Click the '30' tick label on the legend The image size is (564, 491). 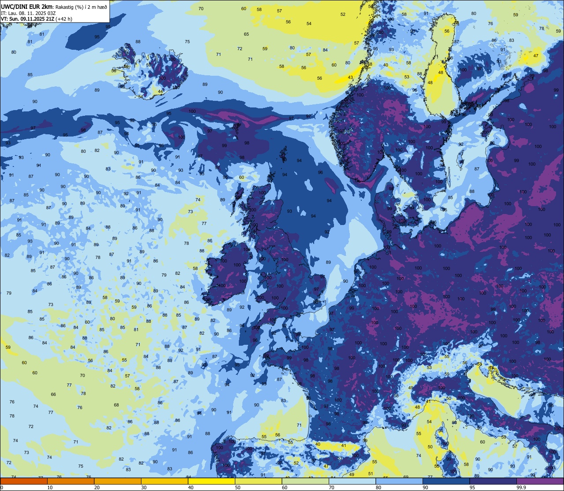coord(144,487)
